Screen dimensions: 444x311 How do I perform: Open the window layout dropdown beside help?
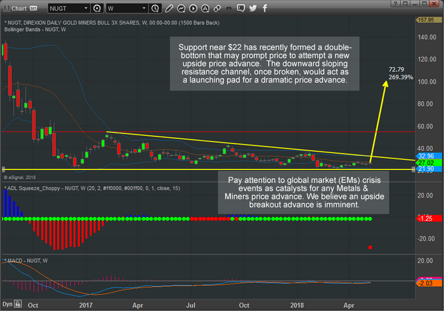[x=405, y=3]
